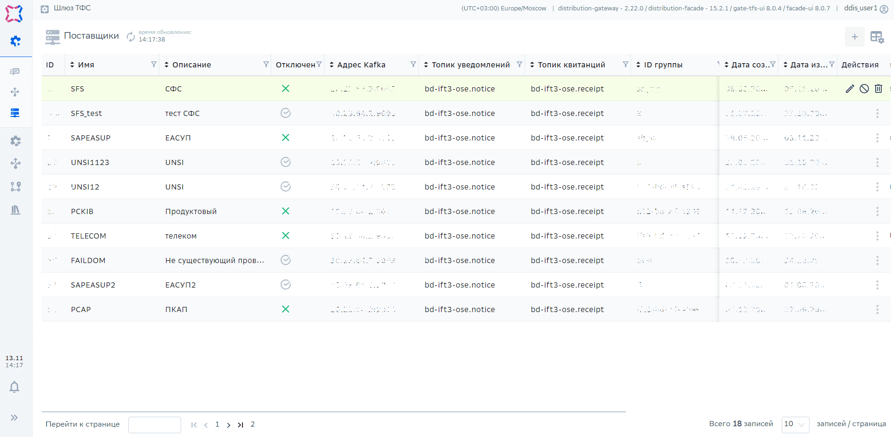The width and height of the screenshot is (894, 437).
Task: Toggle disabled status for SAPEASUP row
Action: (285, 138)
